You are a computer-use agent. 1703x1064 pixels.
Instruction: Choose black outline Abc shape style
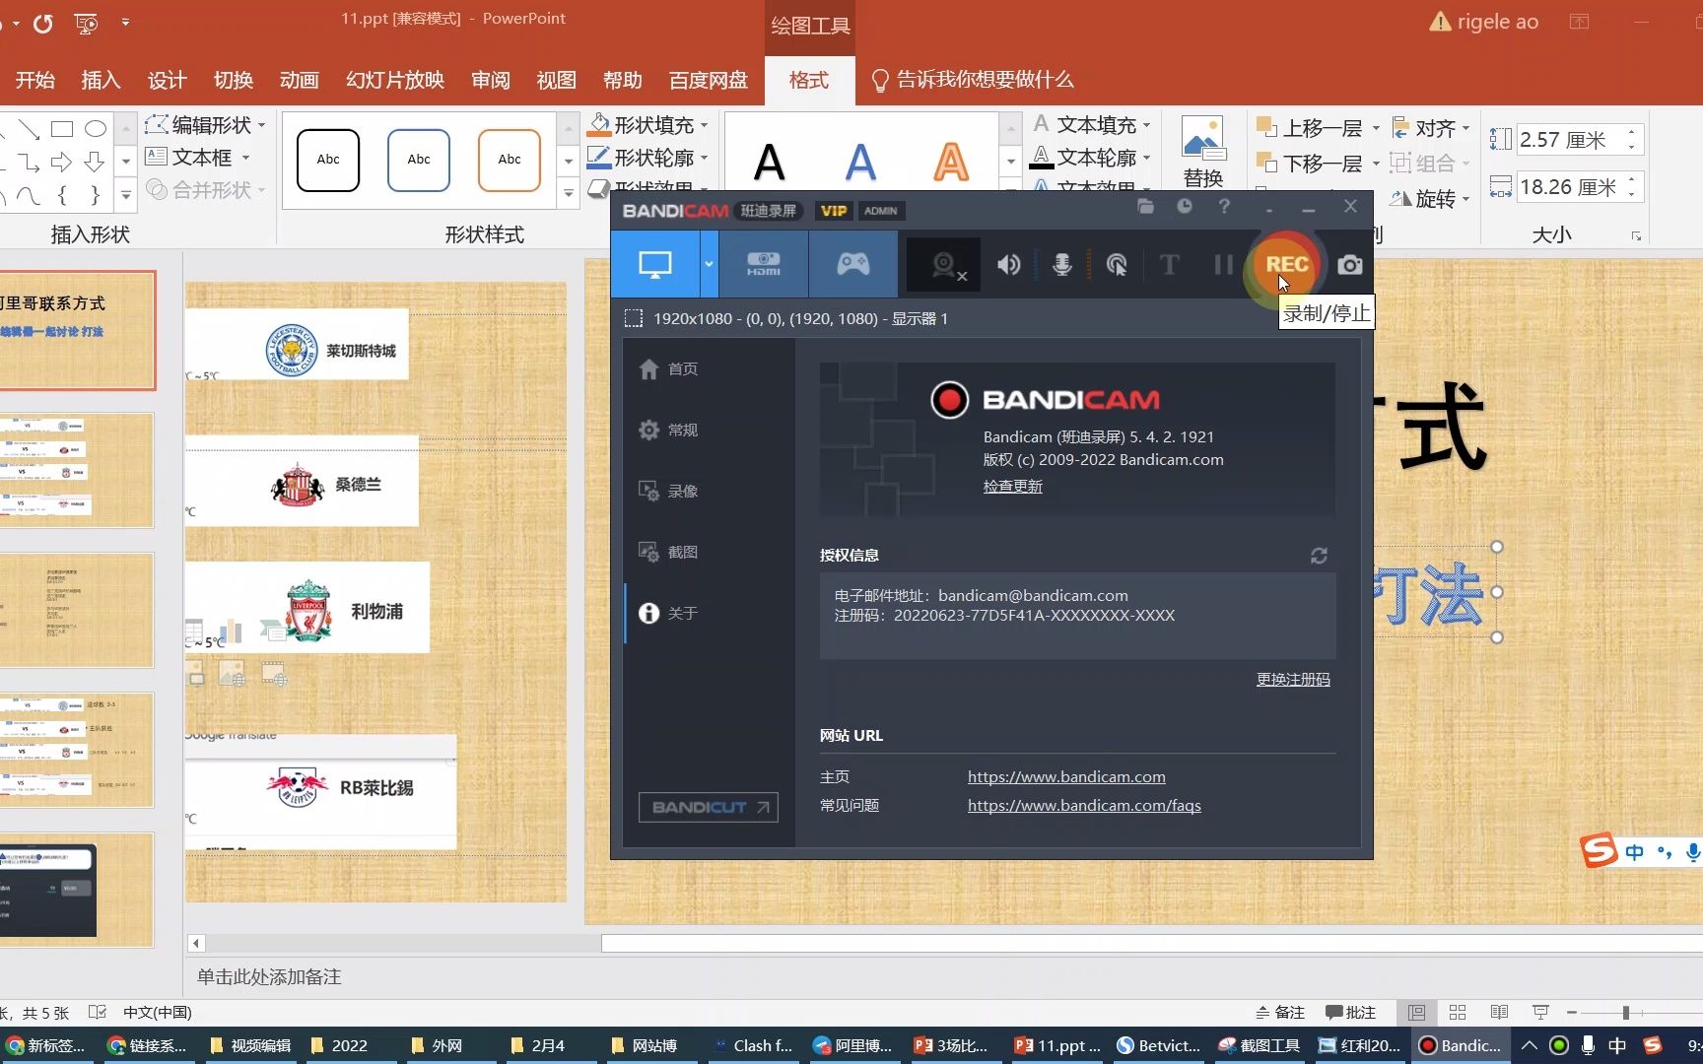[x=328, y=160]
